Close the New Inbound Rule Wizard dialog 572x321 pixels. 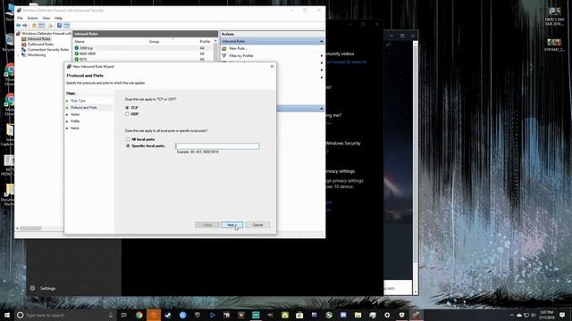pyautogui.click(x=272, y=66)
